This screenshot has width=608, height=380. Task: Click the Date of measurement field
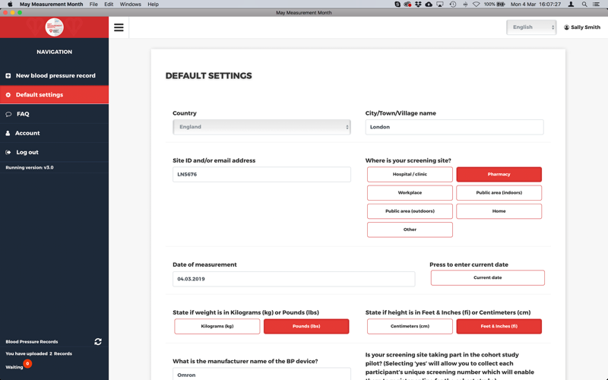(x=294, y=279)
